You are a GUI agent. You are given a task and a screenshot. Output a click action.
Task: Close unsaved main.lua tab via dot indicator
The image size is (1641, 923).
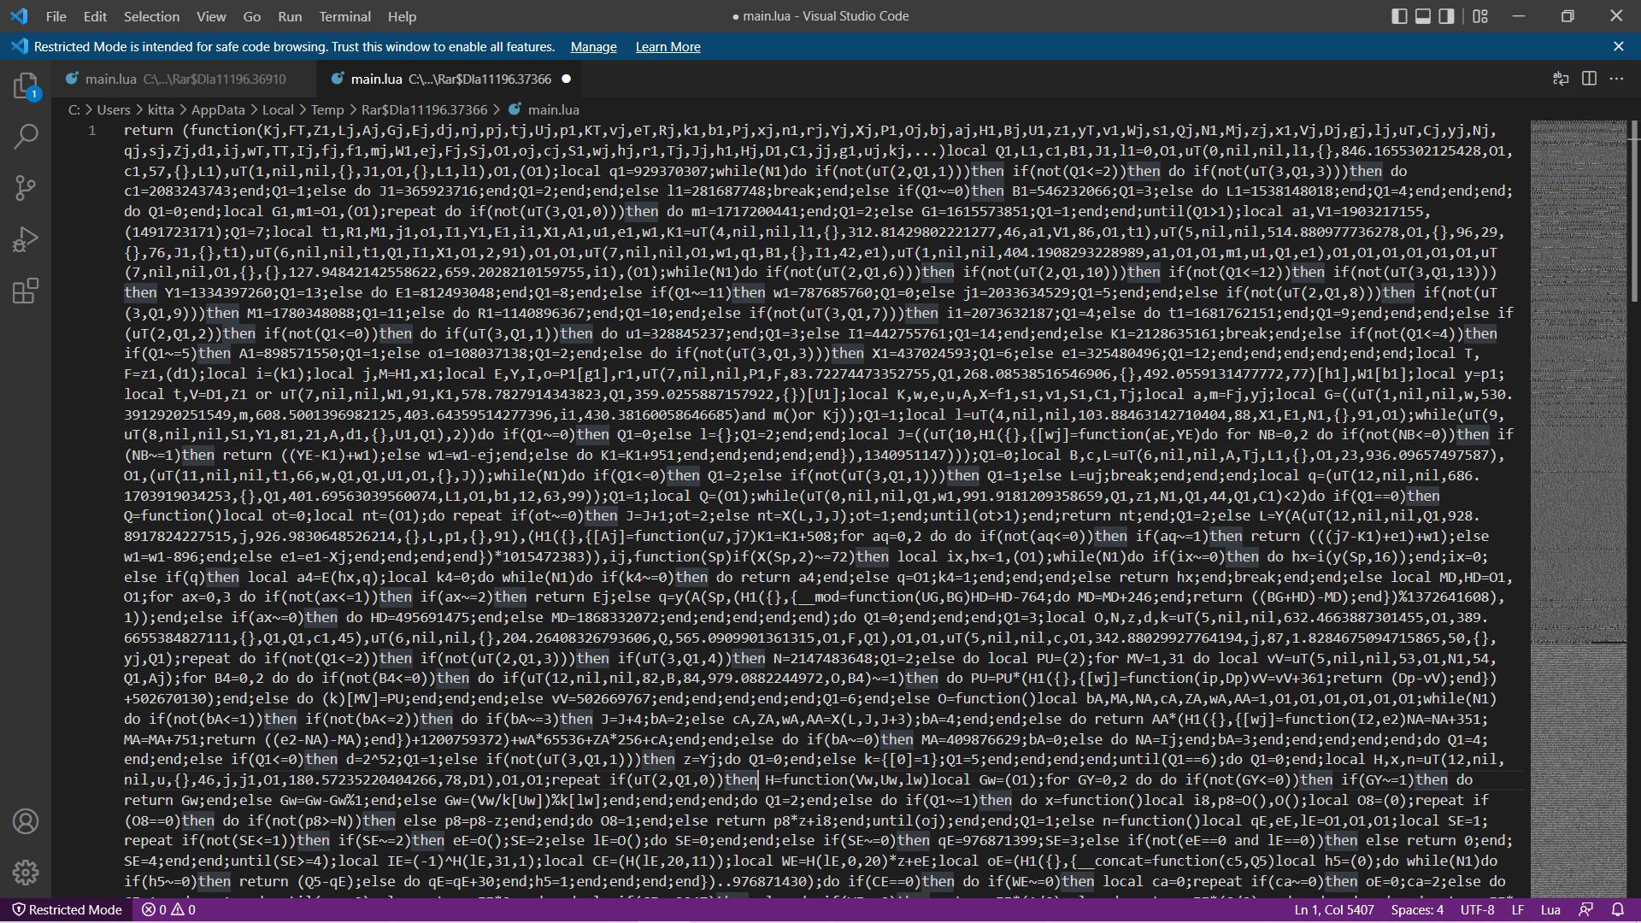[566, 79]
